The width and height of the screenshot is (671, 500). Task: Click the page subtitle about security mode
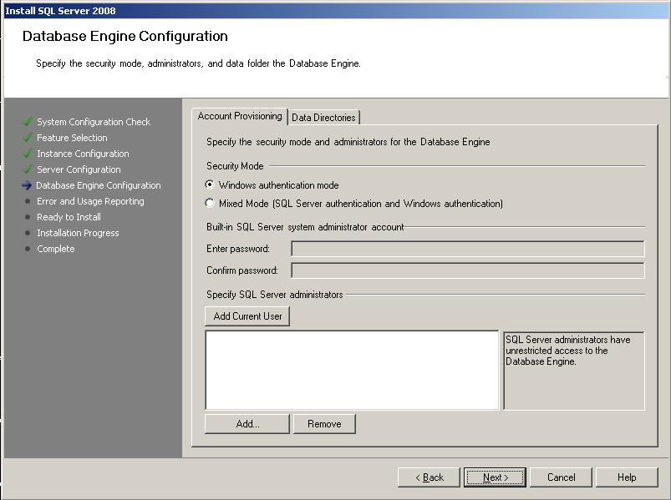[198, 63]
